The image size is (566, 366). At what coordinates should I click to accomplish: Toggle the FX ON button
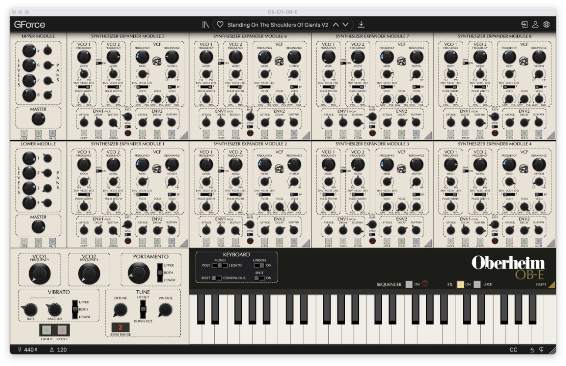460,284
